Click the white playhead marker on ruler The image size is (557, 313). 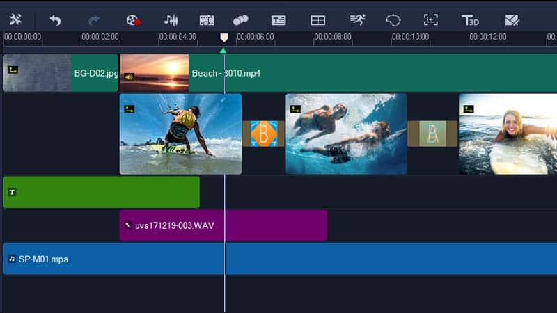[x=224, y=38]
